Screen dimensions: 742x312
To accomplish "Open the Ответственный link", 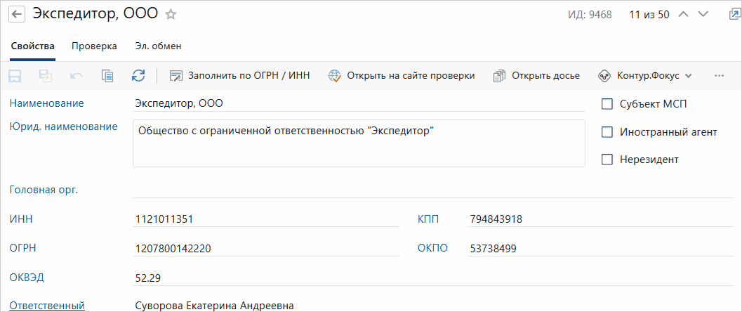I will [x=47, y=305].
